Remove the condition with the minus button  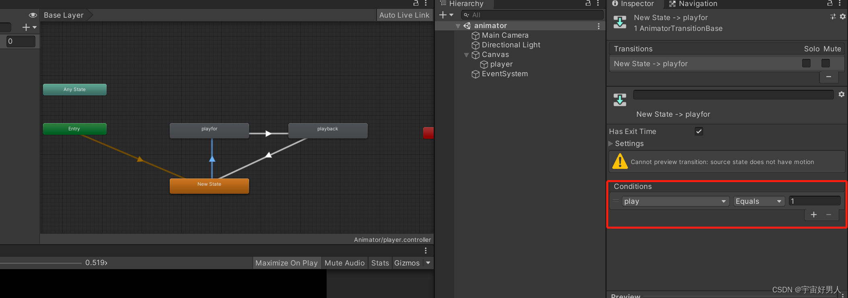pos(829,215)
